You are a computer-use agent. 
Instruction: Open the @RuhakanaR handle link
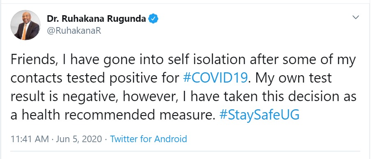pyautogui.click(x=74, y=31)
